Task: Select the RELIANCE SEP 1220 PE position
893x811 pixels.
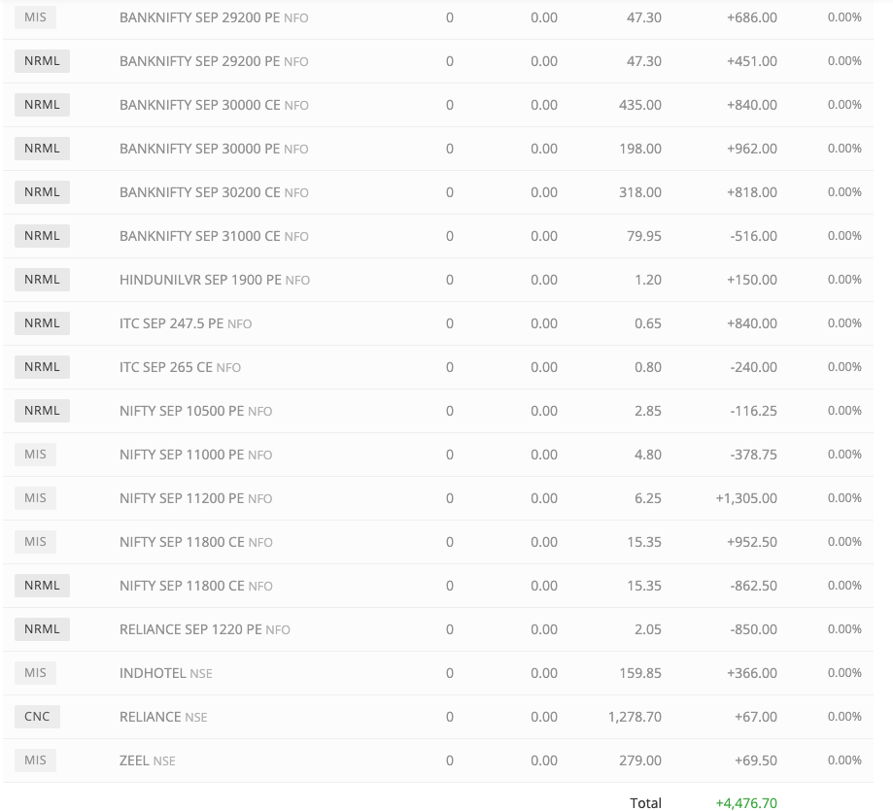Action: click(190, 629)
